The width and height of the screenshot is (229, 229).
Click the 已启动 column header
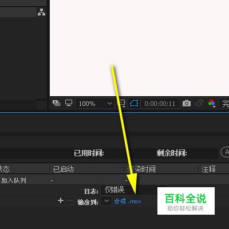pos(64,169)
